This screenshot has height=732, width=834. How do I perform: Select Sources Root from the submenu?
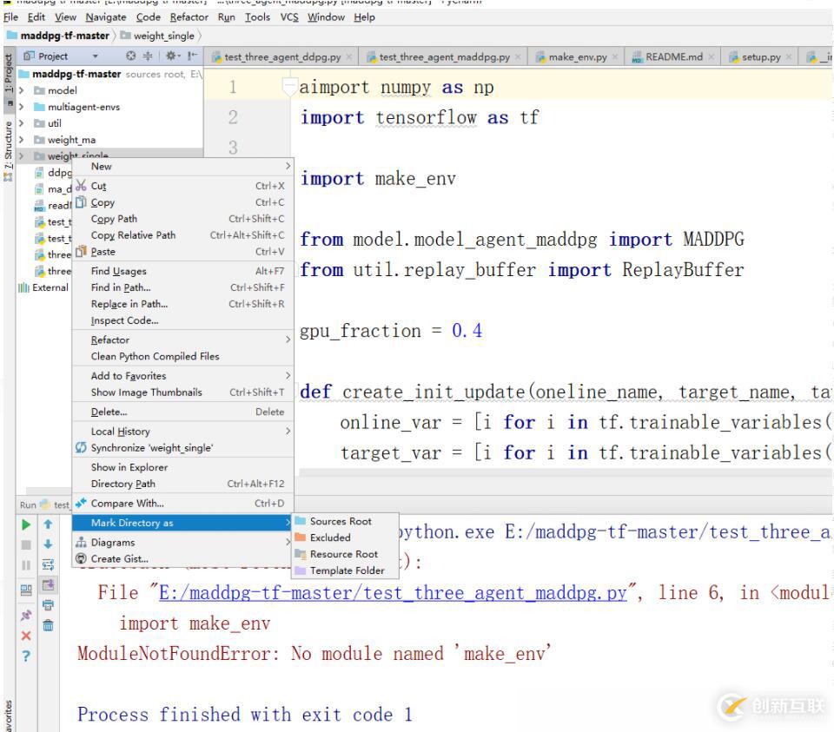click(x=340, y=521)
